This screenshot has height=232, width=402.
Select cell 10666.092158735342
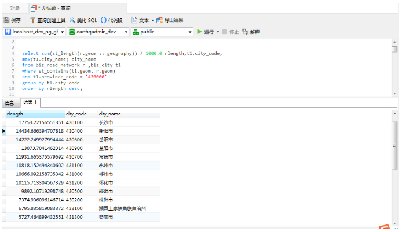(35, 174)
